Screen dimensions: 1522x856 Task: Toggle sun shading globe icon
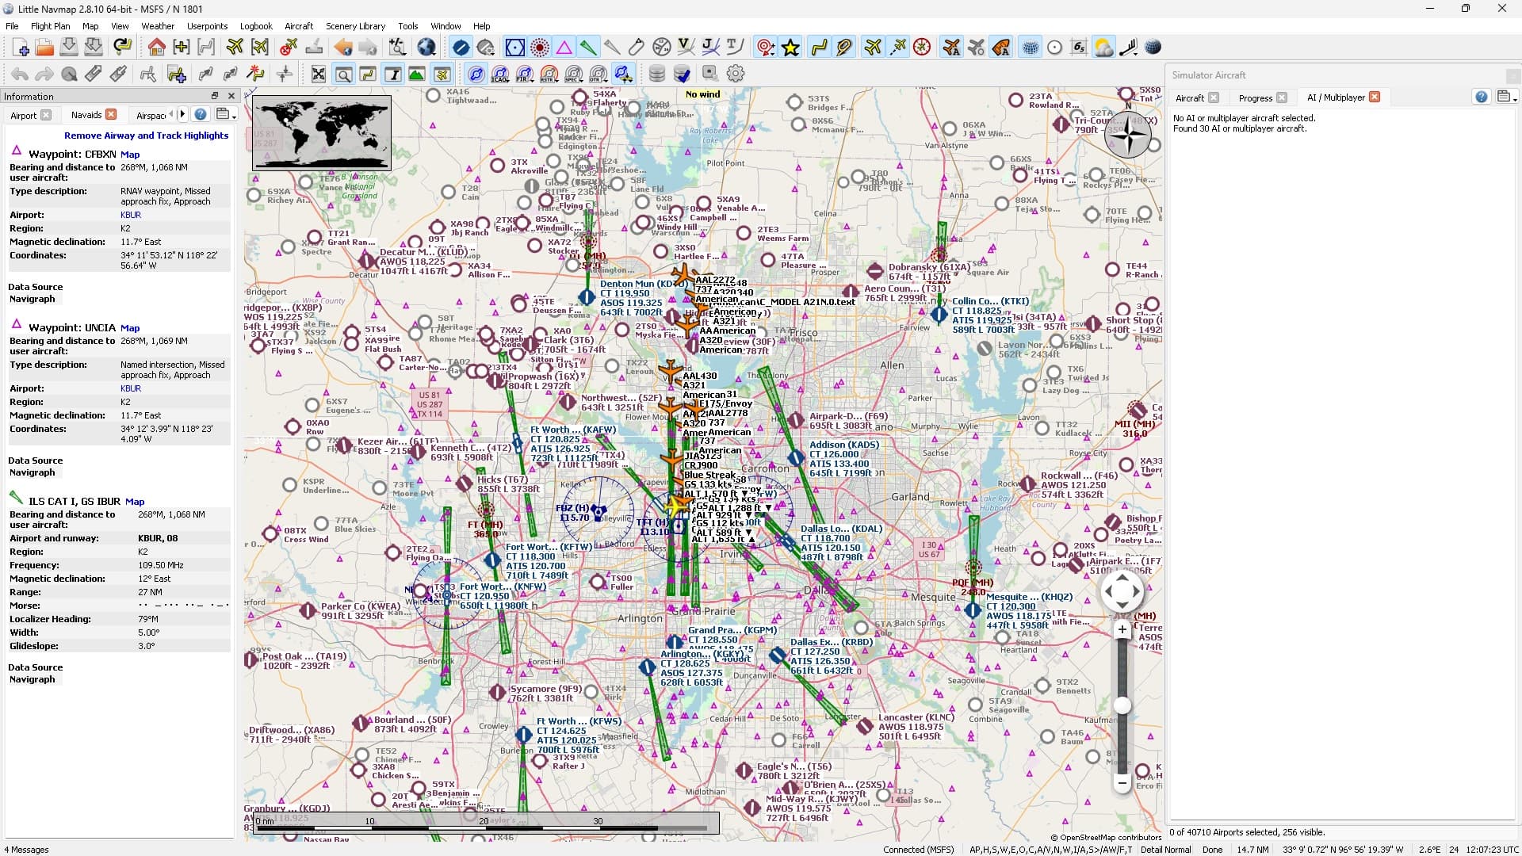pyautogui.click(x=1153, y=48)
